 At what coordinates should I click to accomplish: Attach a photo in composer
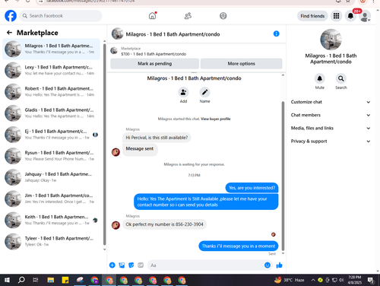click(122, 265)
